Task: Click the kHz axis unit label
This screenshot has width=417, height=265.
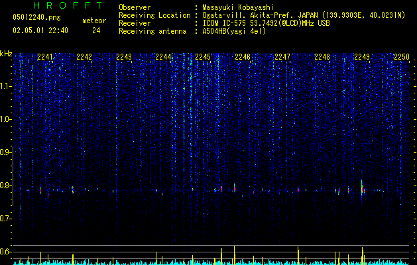Action: [x=6, y=54]
